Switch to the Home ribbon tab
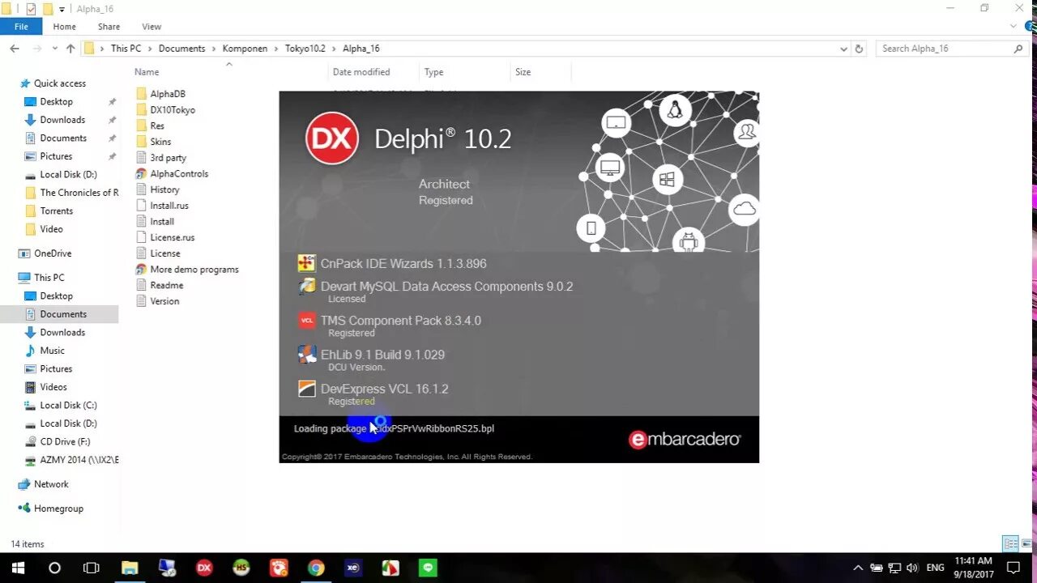1037x583 pixels. coord(65,27)
